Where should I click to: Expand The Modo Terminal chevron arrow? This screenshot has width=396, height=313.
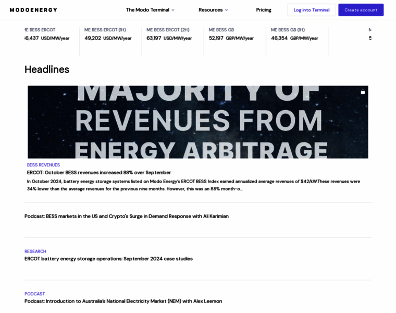tap(173, 10)
